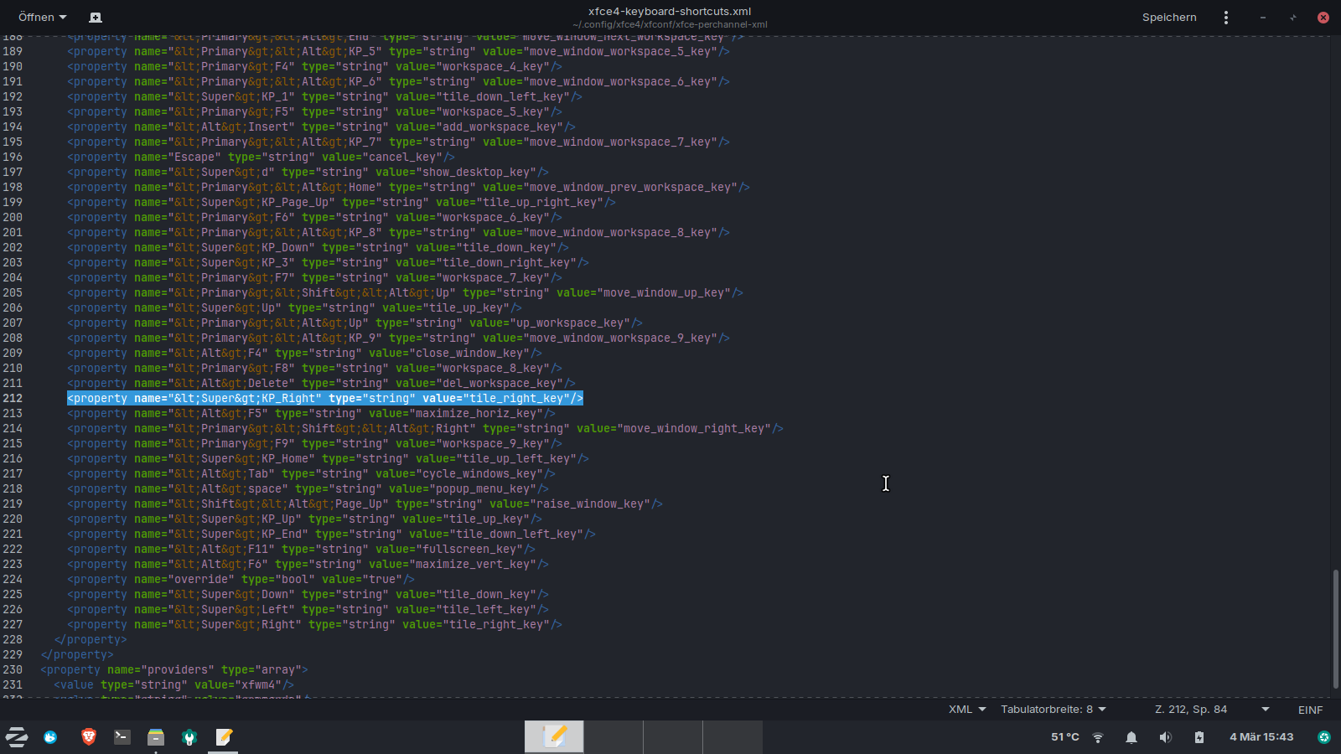Open the XML language selector
1341x754 pixels.
(967, 710)
